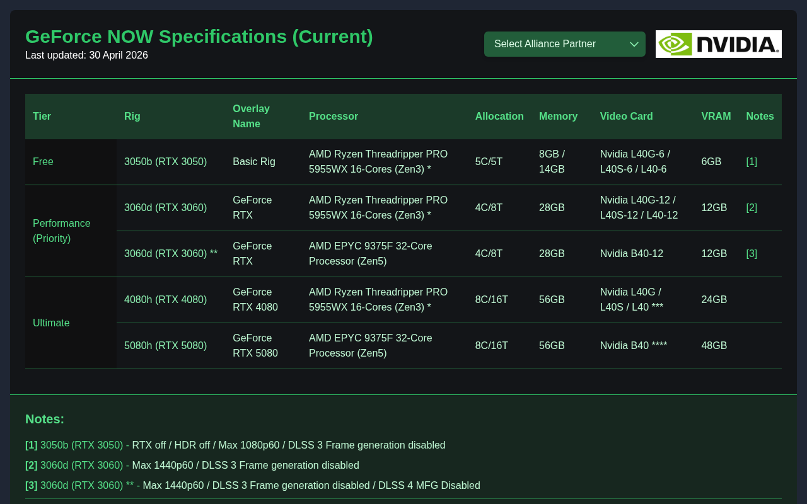The image size is (807, 504).
Task: Click the GeForce NOW Specifications heading
Action: [x=199, y=37]
